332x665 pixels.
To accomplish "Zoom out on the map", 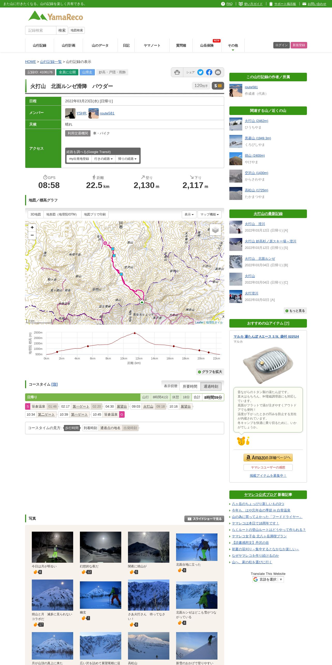I will [32, 235].
